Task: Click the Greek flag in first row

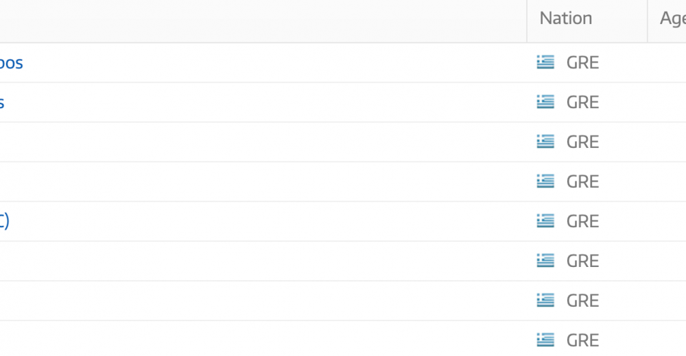Action: click(545, 62)
